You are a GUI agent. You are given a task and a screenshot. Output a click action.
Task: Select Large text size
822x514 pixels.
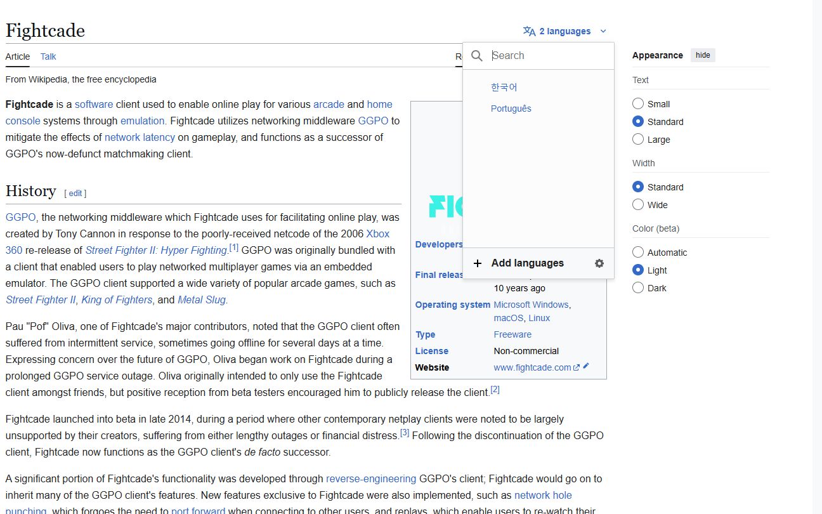pos(638,139)
